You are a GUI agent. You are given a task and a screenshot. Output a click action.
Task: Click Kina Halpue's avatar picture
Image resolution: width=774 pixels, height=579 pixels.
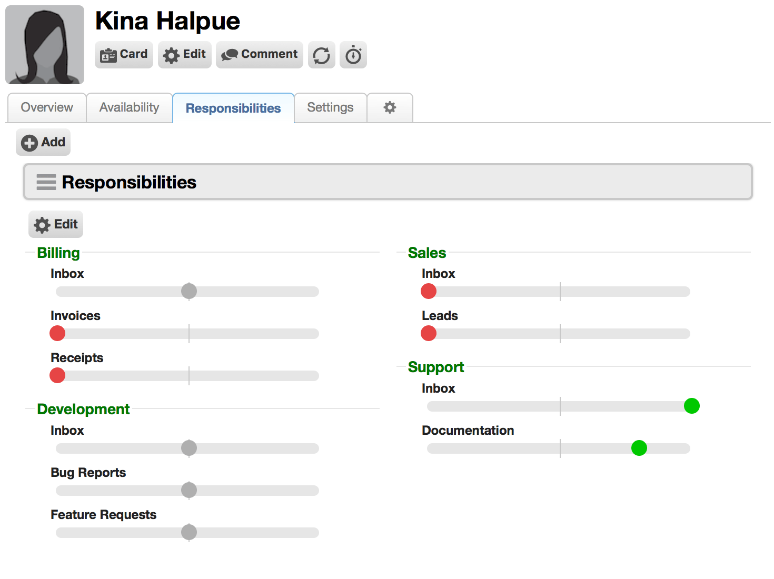click(x=45, y=45)
